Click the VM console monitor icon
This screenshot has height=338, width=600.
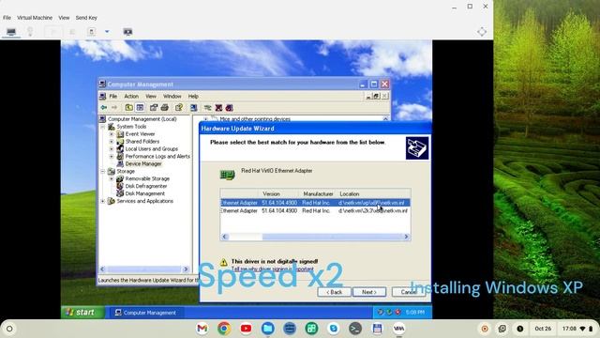tap(11, 32)
